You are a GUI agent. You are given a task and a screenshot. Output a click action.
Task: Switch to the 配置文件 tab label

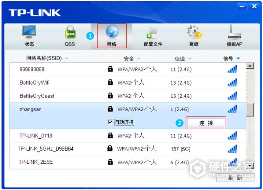153,44
